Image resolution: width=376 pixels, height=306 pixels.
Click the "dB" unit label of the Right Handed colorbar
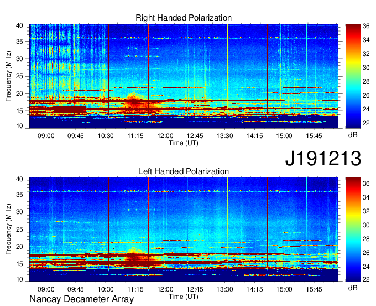(353, 135)
